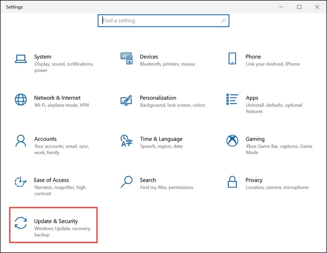Open Network & Internet settings title
This screenshot has height=253, width=327.
pyautogui.click(x=57, y=98)
